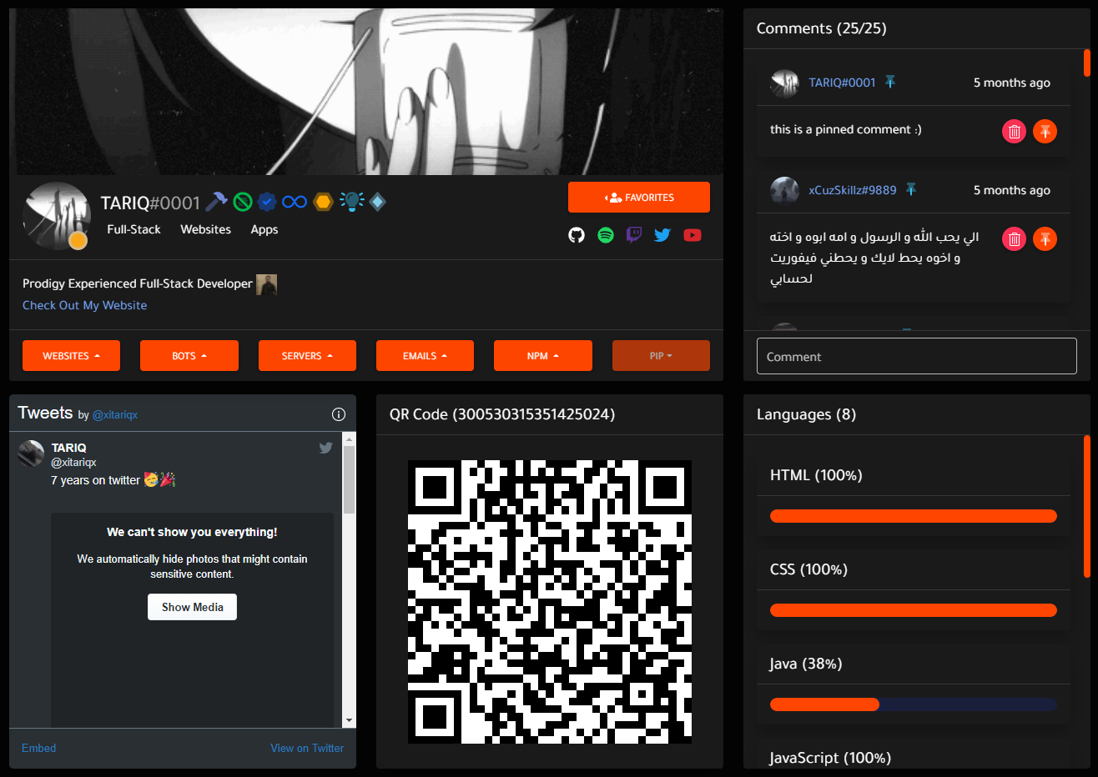Click TARIQ#0001 avatar in comments
Viewport: 1098px width, 777px height.
[x=784, y=83]
